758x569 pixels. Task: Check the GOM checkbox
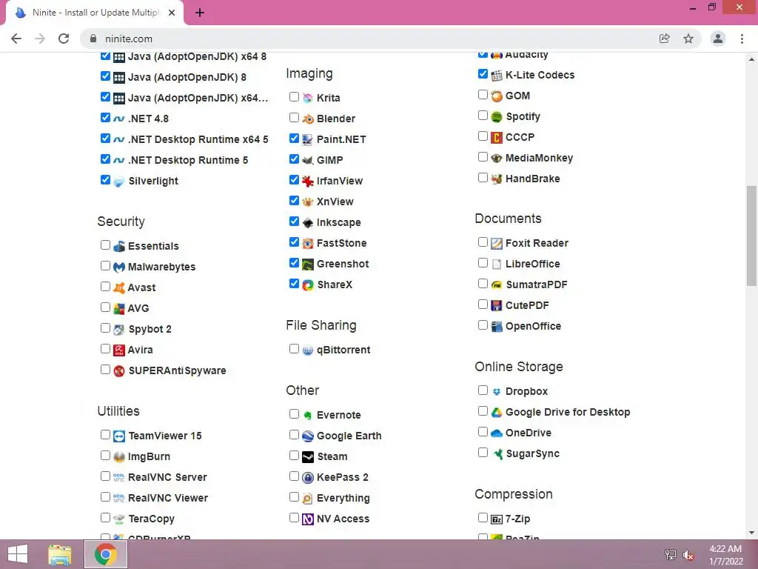click(483, 94)
